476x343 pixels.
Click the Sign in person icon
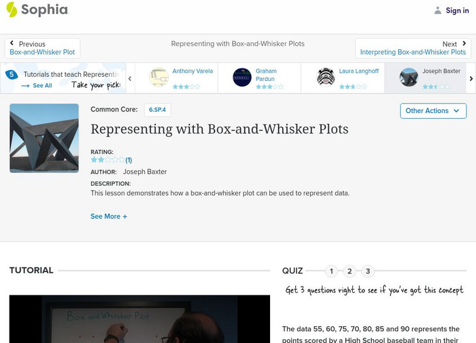(x=438, y=10)
